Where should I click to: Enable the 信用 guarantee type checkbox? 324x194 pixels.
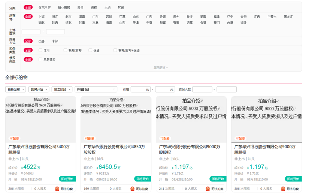point(40,50)
